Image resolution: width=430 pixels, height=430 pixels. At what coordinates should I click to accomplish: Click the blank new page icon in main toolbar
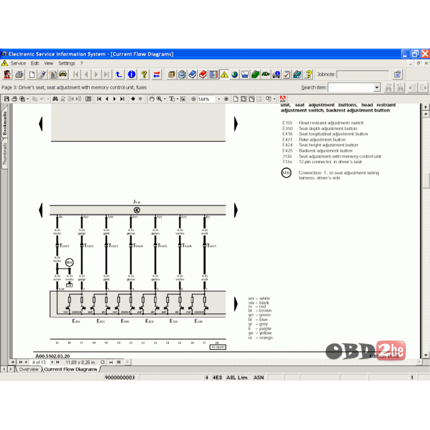31,74
